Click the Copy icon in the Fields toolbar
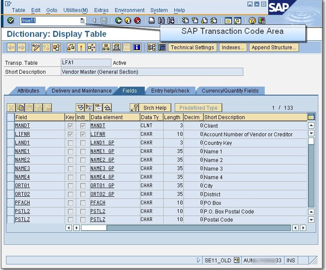Screen dimensions: 326x270 [x=20, y=108]
